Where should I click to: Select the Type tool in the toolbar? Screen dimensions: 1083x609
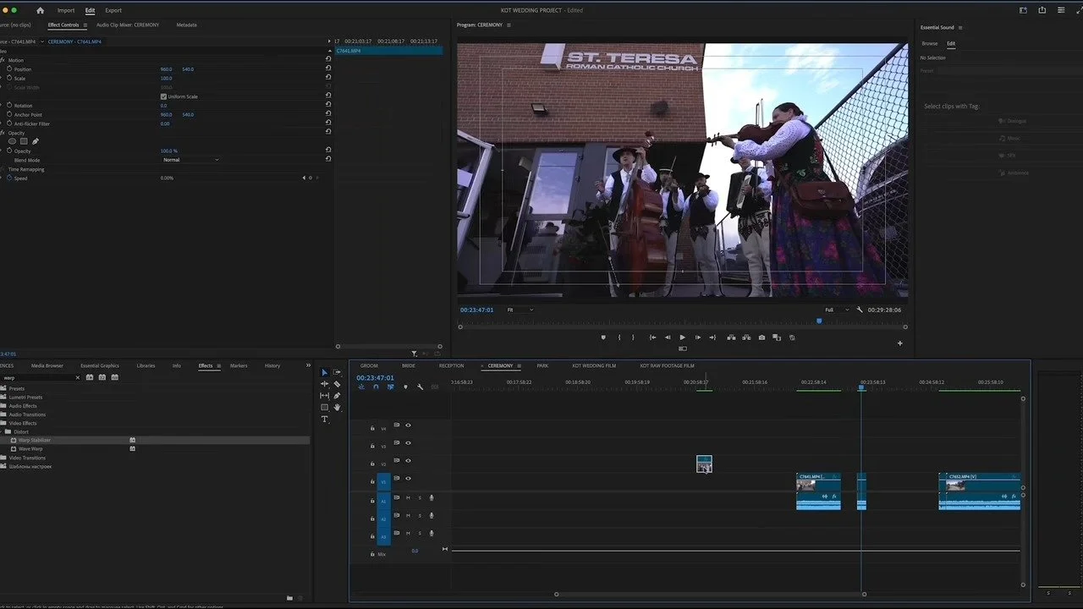pos(324,420)
